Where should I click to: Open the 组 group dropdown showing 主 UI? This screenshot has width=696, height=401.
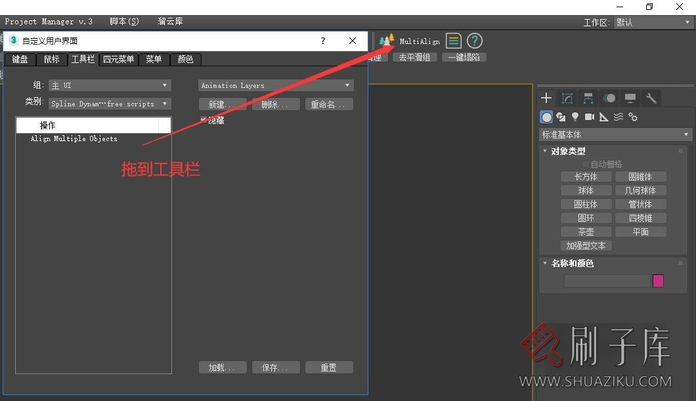pyautogui.click(x=109, y=85)
